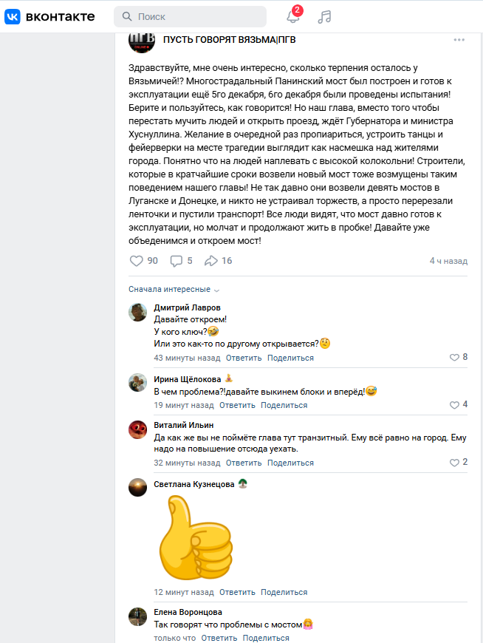Click the ПГВ group avatar

[x=141, y=41]
